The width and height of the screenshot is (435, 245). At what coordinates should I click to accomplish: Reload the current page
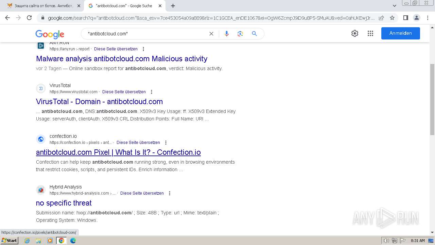[x=29, y=18]
